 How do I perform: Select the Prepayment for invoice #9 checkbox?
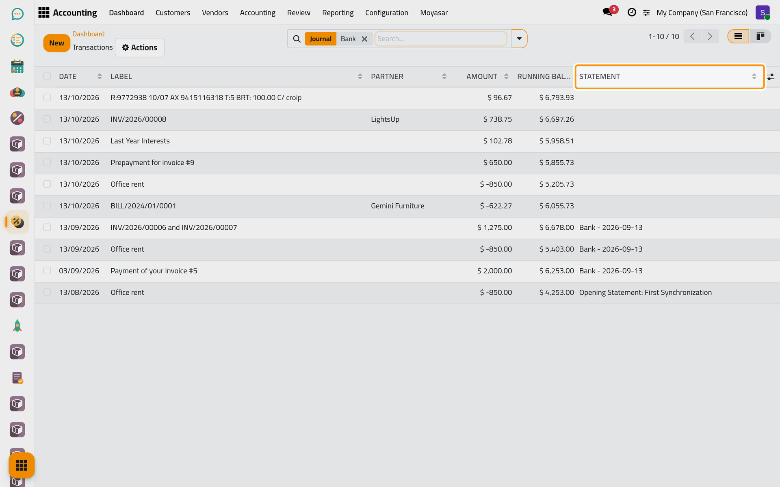click(x=47, y=162)
